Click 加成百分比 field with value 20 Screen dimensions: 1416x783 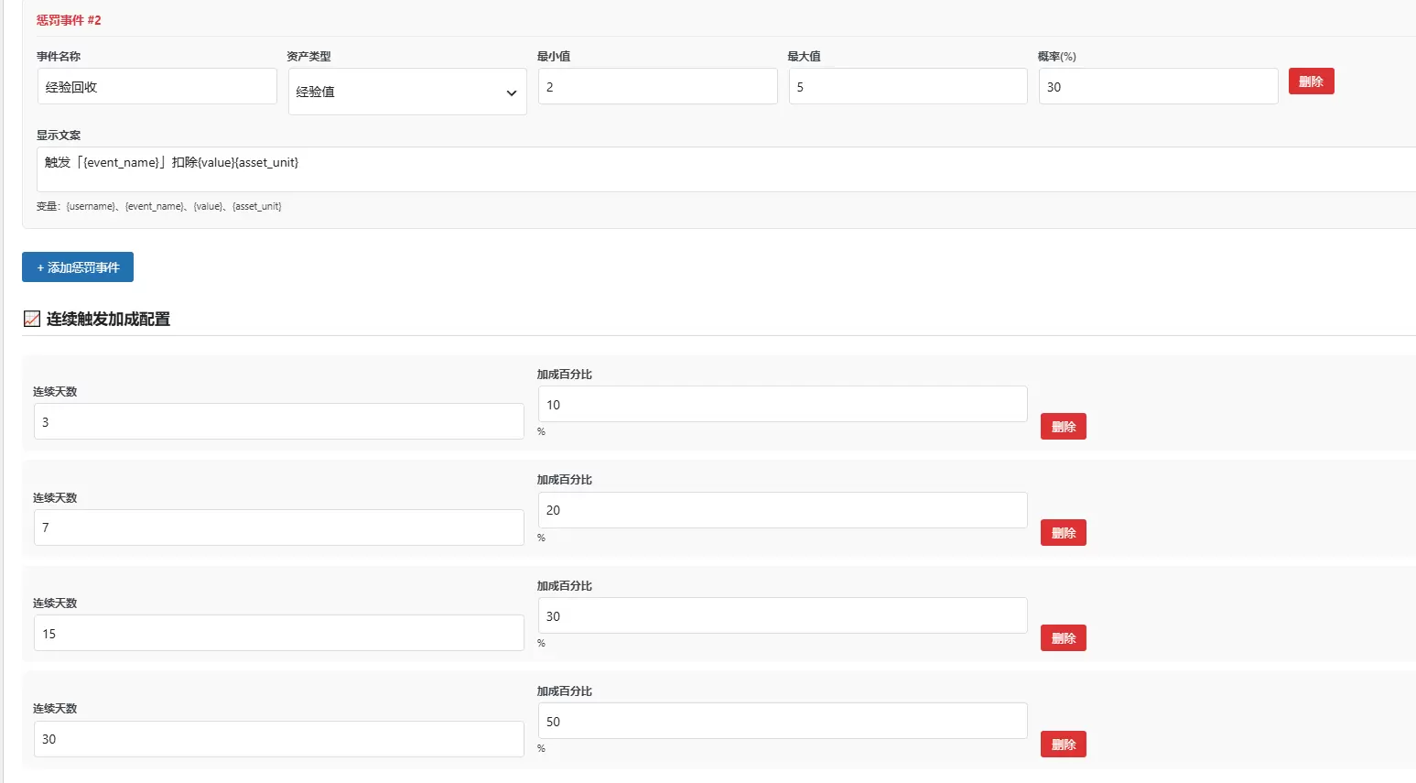(x=783, y=510)
